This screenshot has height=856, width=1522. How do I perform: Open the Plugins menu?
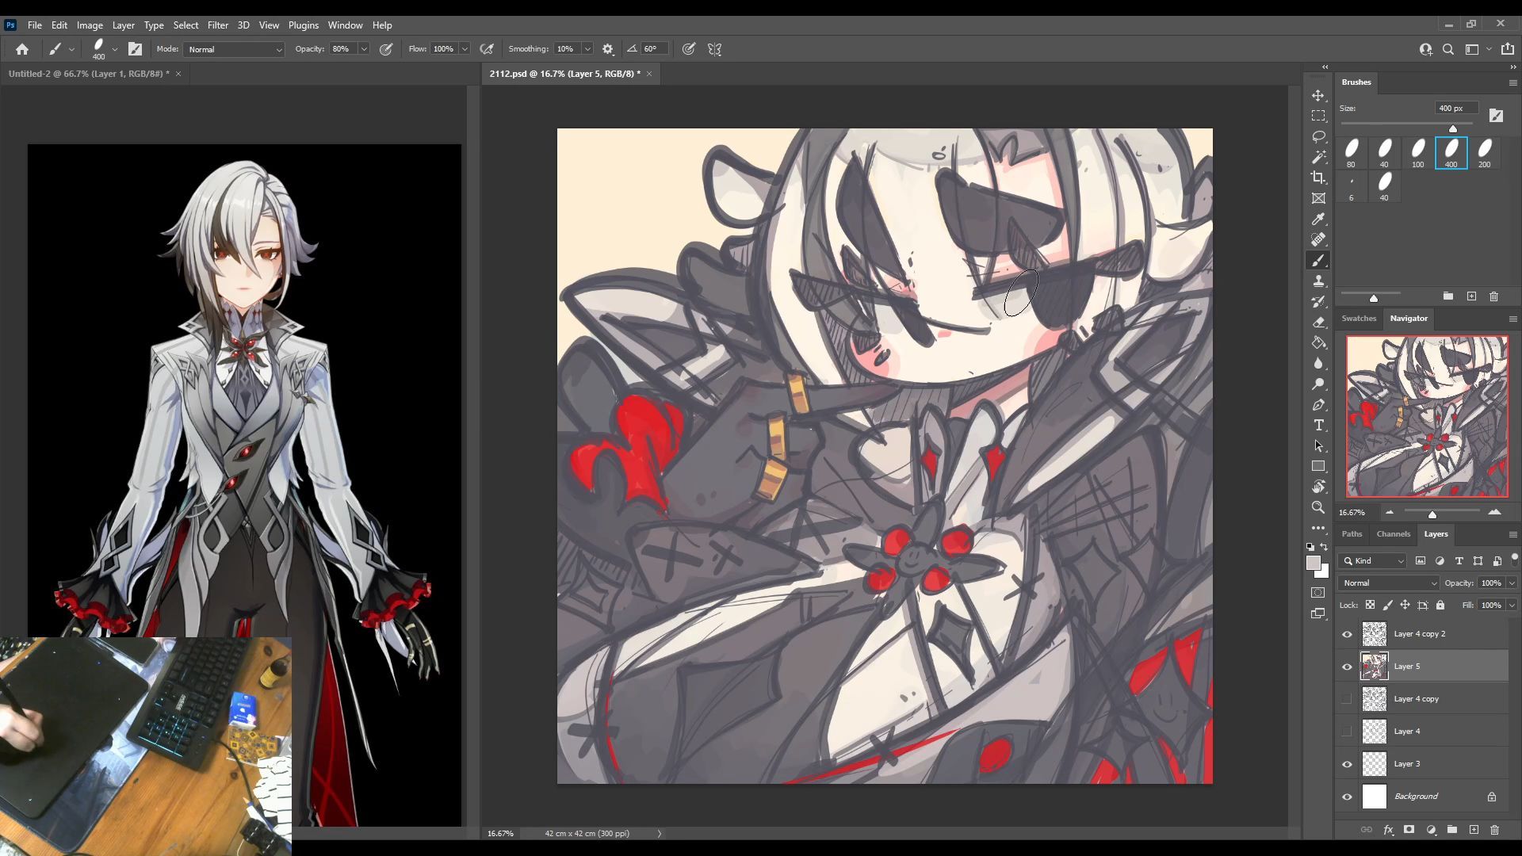304,25
